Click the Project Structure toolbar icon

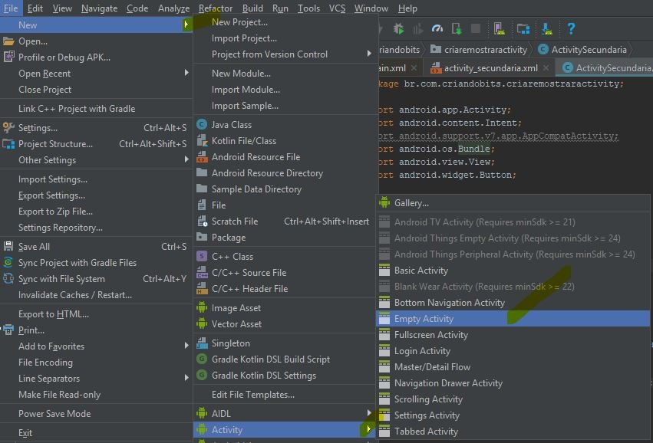pyautogui.click(x=523, y=28)
